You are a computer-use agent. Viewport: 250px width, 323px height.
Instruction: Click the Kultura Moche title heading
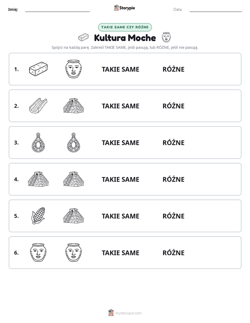tap(125, 38)
